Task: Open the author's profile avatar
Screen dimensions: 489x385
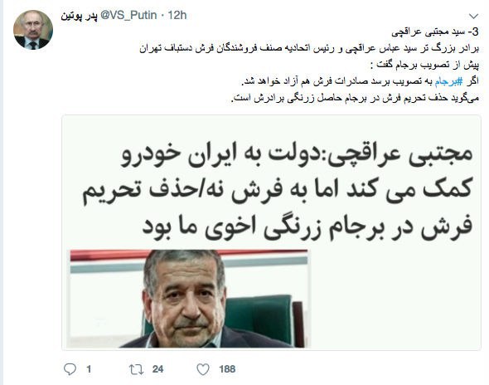Action: (x=33, y=30)
